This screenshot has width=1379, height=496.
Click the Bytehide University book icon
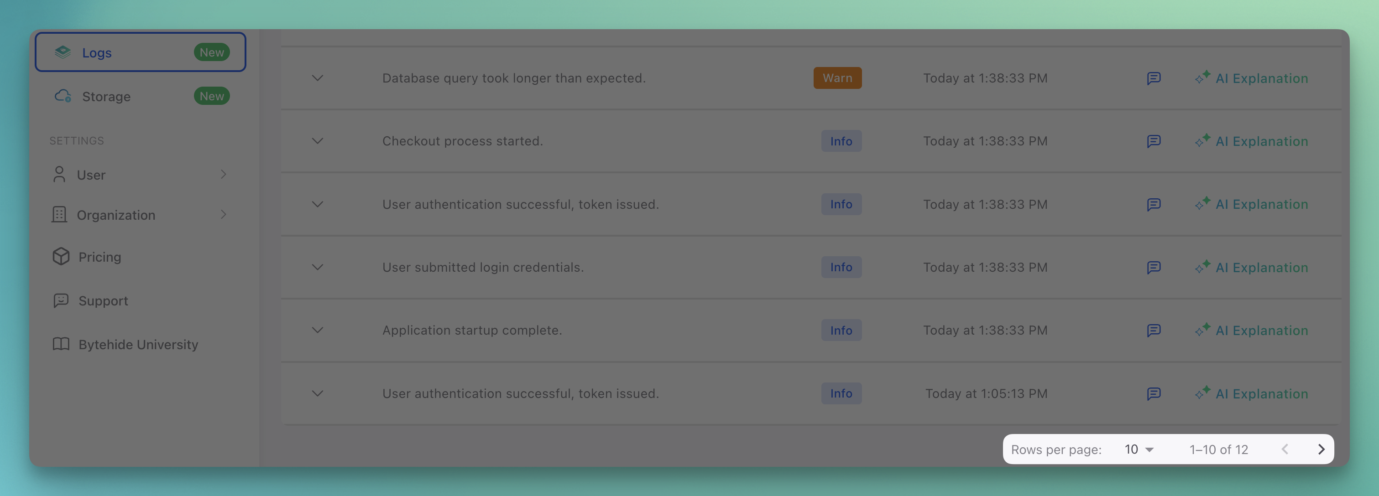60,344
